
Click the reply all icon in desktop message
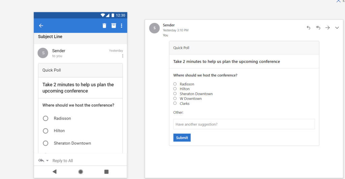point(318,28)
